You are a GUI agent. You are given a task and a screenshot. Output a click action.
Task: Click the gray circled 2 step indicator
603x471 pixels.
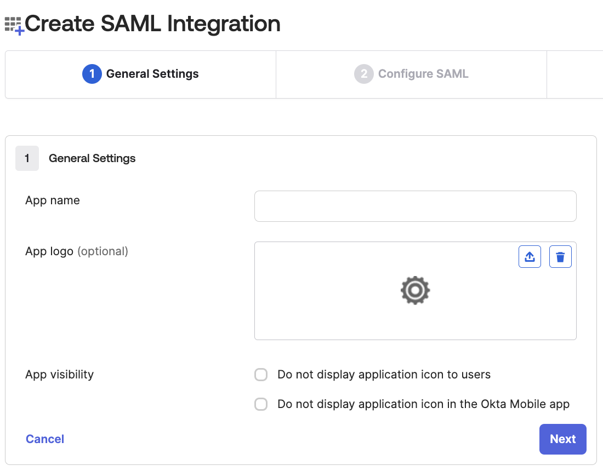[x=364, y=73]
